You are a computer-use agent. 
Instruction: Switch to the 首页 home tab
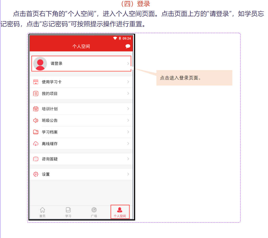point(42,212)
